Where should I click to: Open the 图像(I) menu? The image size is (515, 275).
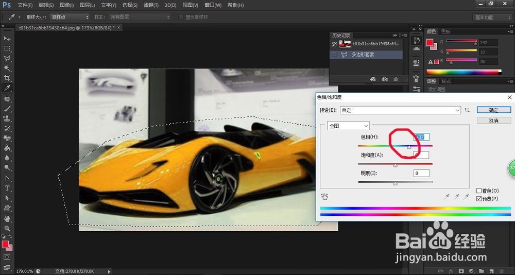pos(66,5)
